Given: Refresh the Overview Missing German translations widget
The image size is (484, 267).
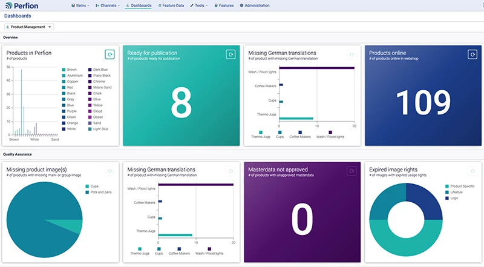Looking at the screenshot, I should coord(352,54).
